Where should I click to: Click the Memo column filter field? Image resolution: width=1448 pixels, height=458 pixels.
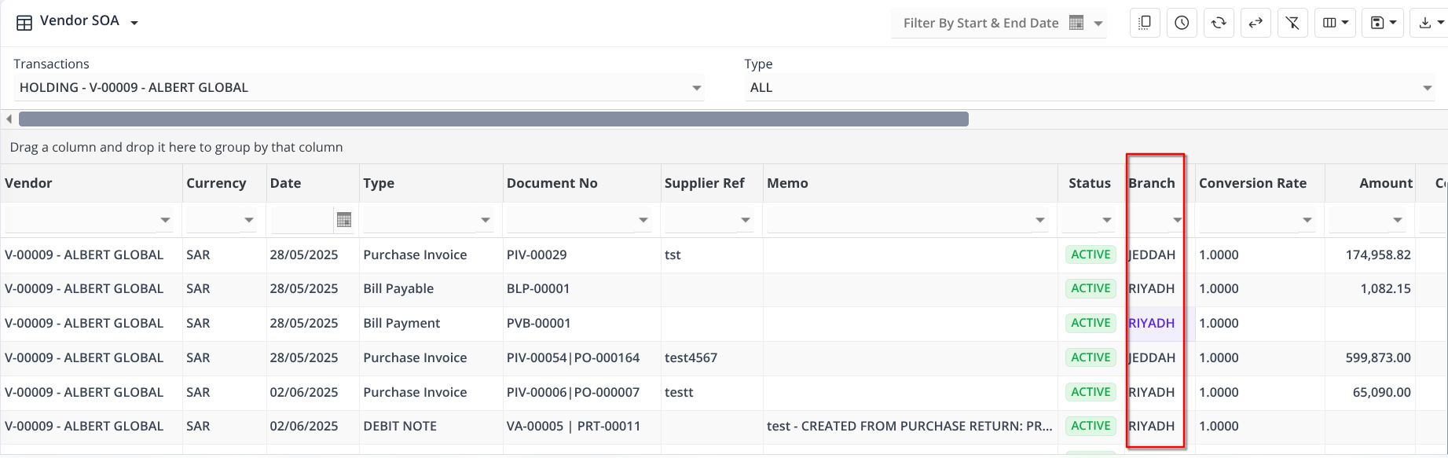pos(899,220)
